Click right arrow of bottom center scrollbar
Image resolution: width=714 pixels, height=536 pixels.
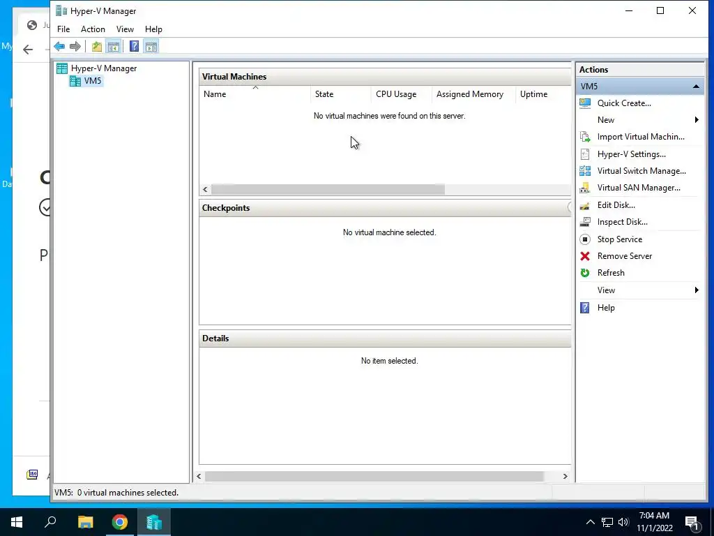tap(565, 476)
